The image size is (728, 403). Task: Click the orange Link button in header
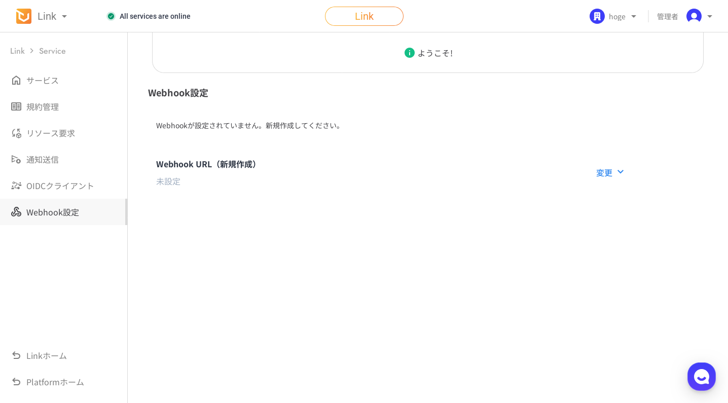pos(364,16)
